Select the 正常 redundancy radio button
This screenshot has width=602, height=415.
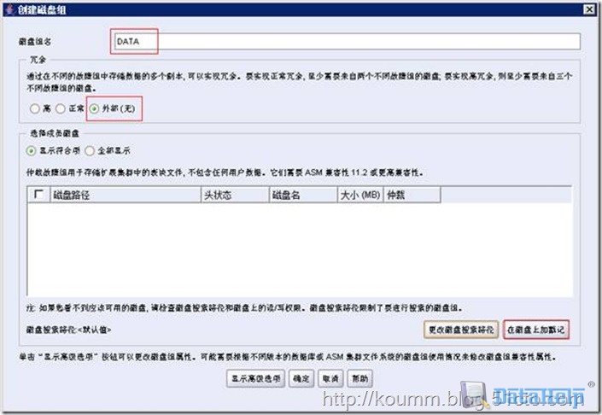(x=61, y=109)
